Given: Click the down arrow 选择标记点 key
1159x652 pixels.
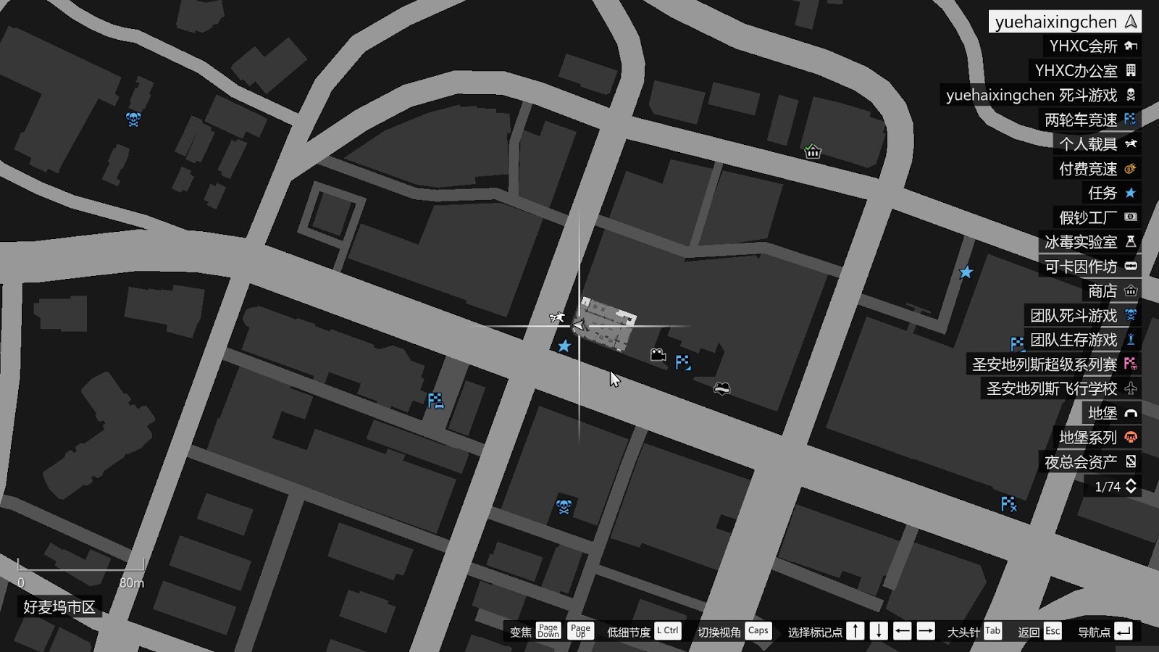Looking at the screenshot, I should (879, 631).
